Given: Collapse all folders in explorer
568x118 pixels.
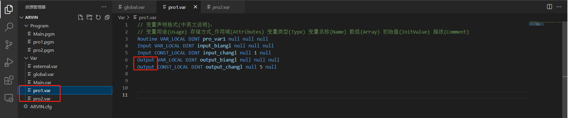Looking at the screenshot, I should [x=107, y=17].
